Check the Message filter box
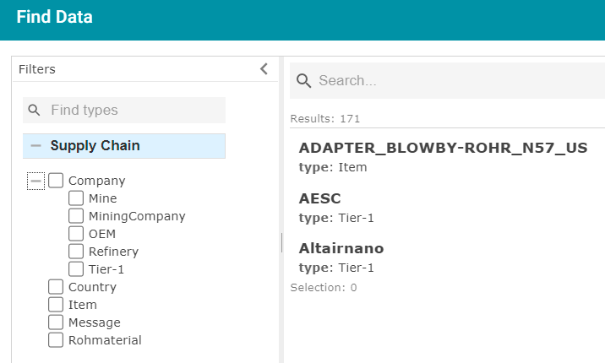Screen dimensions: 605x363 [56, 322]
